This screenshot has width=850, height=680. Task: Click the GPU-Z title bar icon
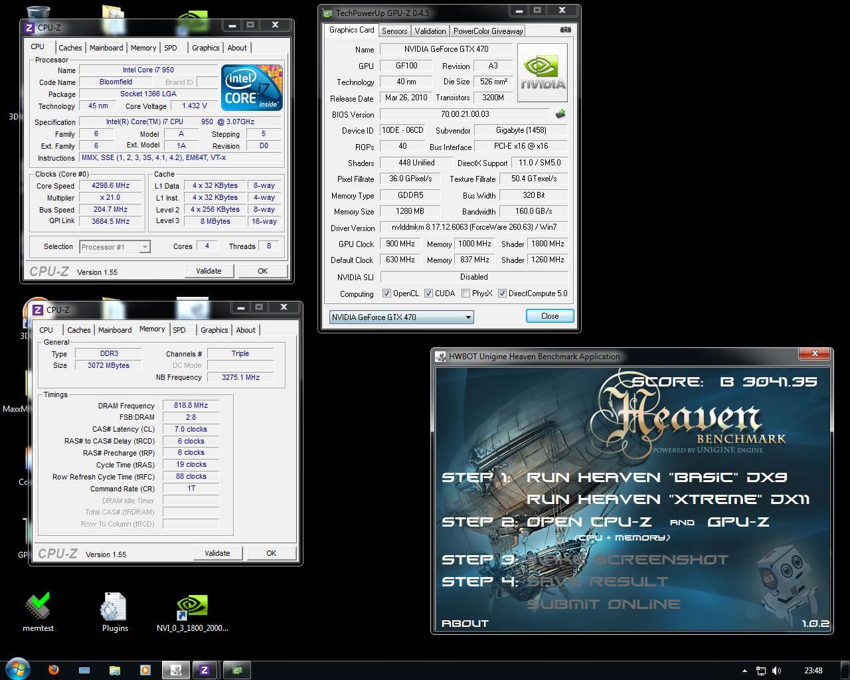click(x=327, y=13)
